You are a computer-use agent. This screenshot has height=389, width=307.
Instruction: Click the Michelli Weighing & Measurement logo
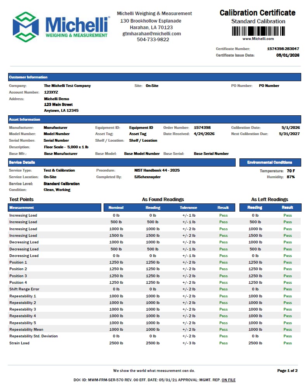pos(61,26)
